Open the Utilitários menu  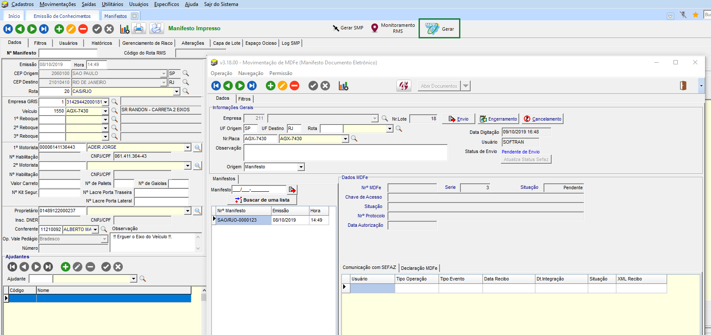pos(113,4)
